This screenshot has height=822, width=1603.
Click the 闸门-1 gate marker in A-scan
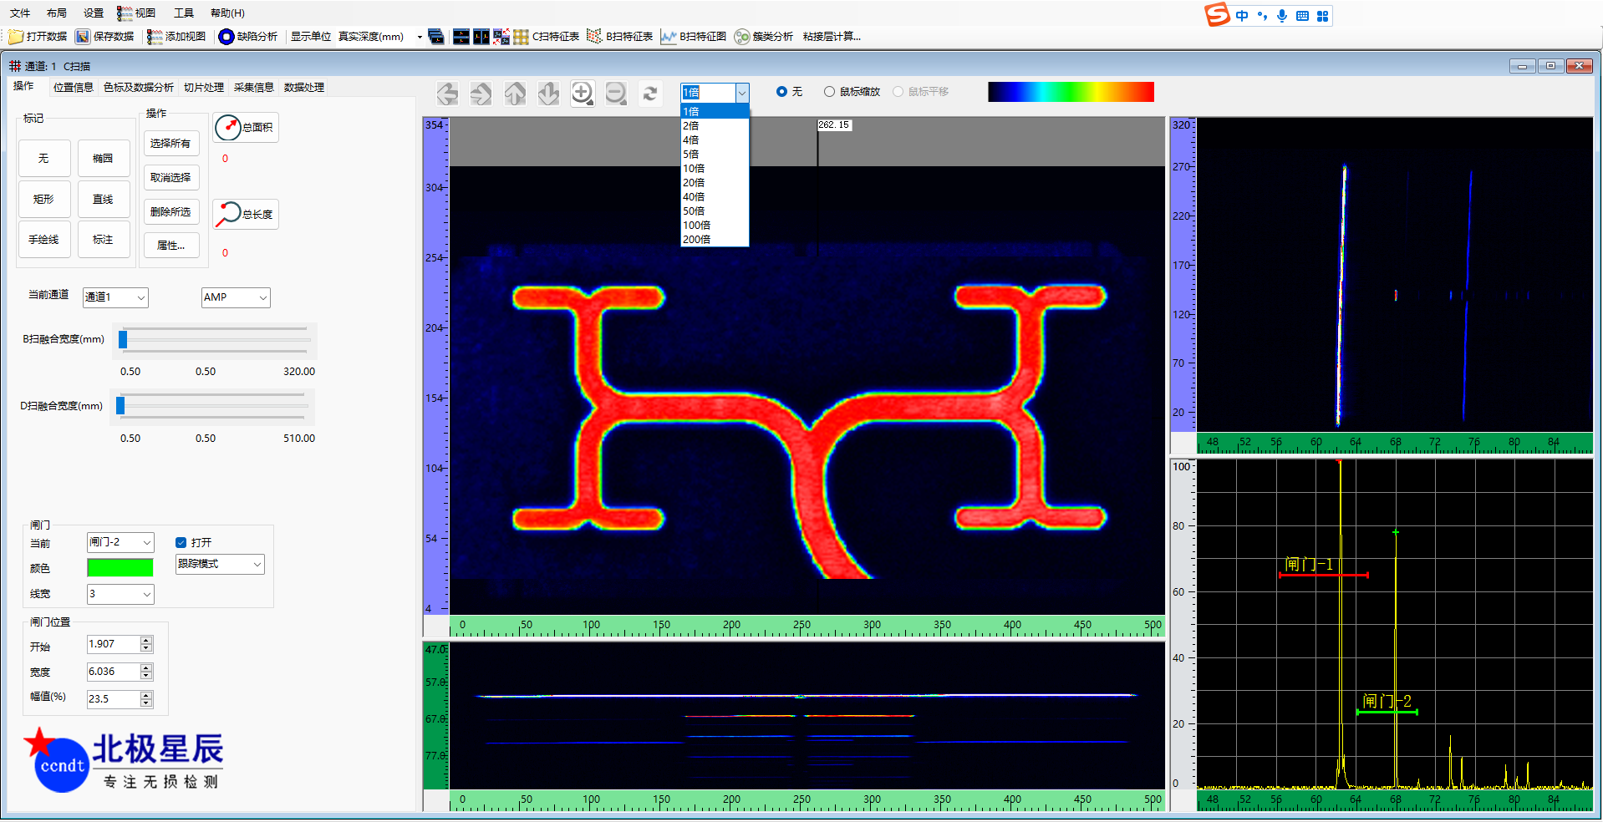point(1323,575)
